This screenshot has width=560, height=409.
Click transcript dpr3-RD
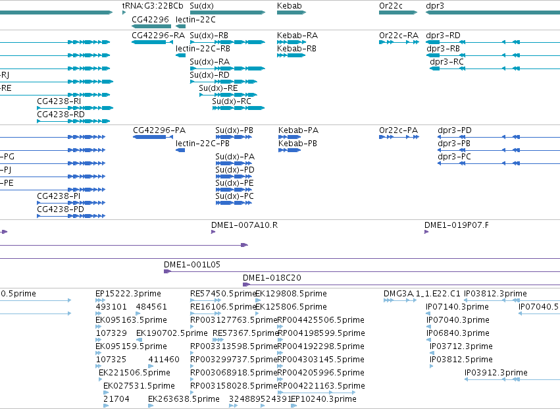444,36
